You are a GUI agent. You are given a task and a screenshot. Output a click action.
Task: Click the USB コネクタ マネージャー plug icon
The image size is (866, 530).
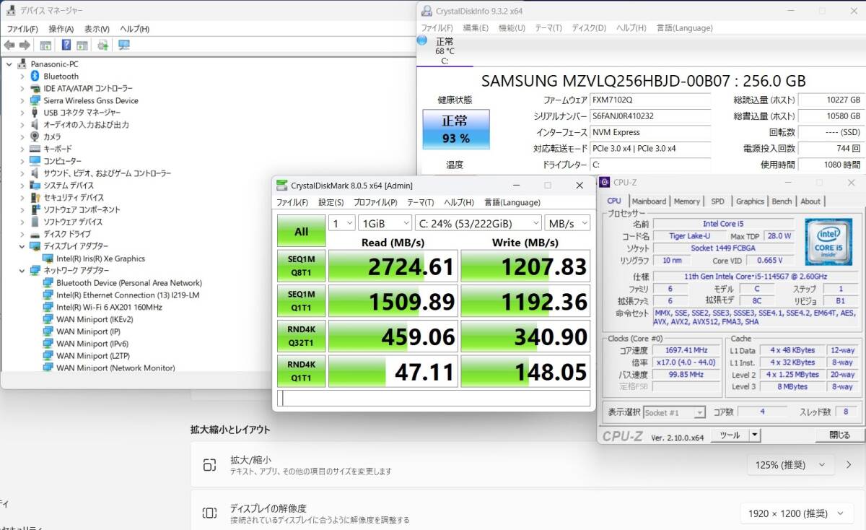35,113
